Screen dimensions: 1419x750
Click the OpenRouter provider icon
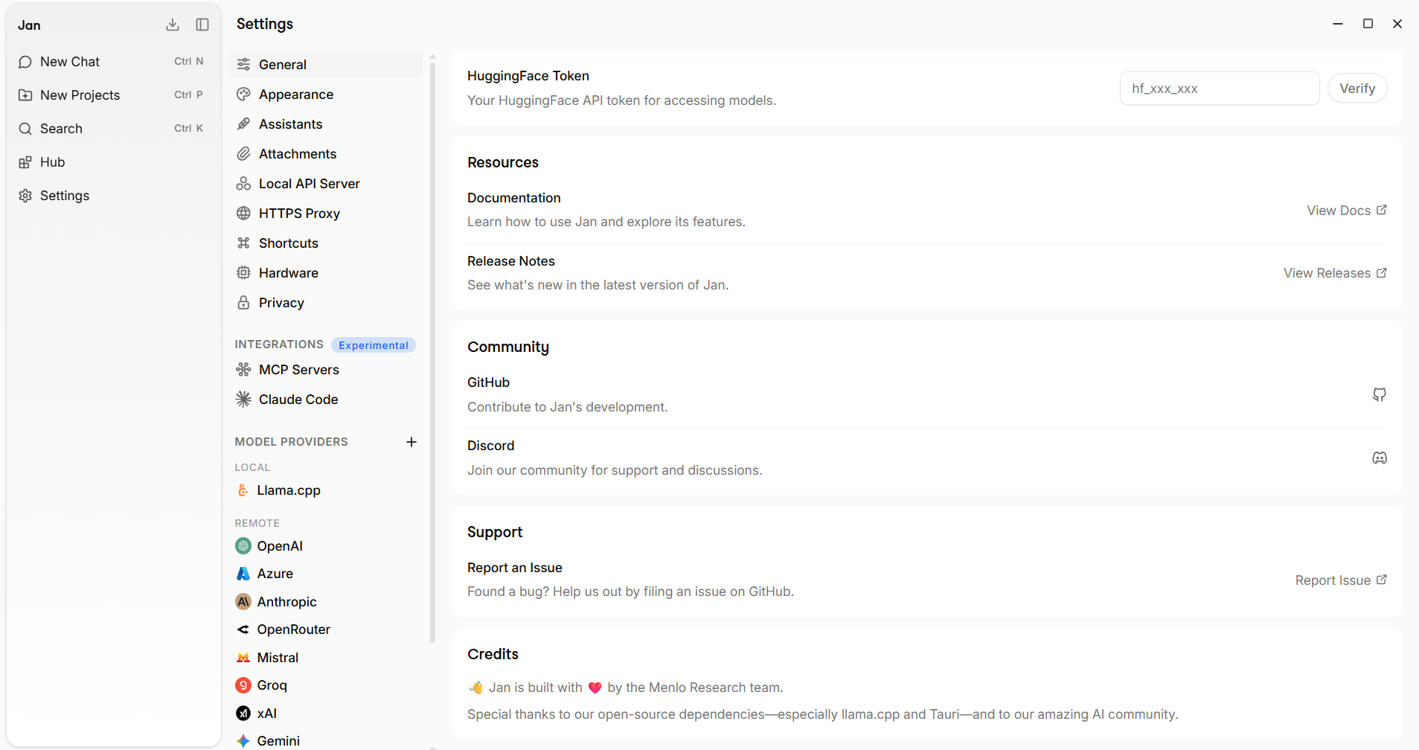pos(243,629)
